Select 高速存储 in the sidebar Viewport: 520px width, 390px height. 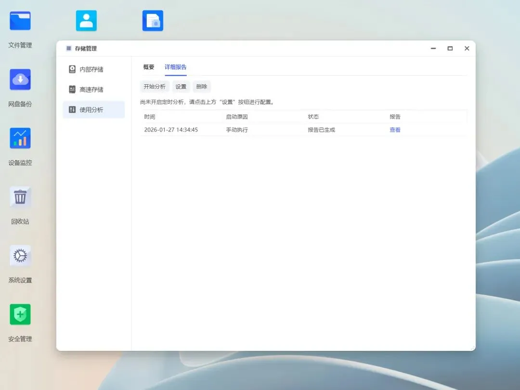tap(94, 90)
